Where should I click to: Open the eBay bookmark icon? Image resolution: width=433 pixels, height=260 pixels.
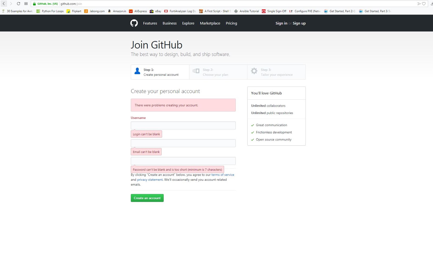point(152,11)
